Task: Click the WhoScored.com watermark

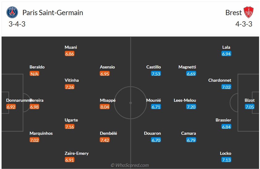Action: (x=130, y=165)
